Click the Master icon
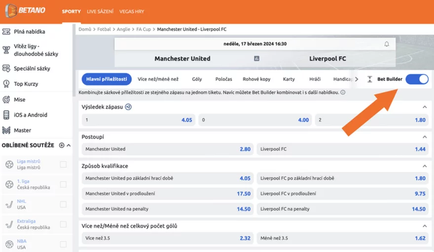The width and height of the screenshot is (434, 252). (x=6, y=130)
